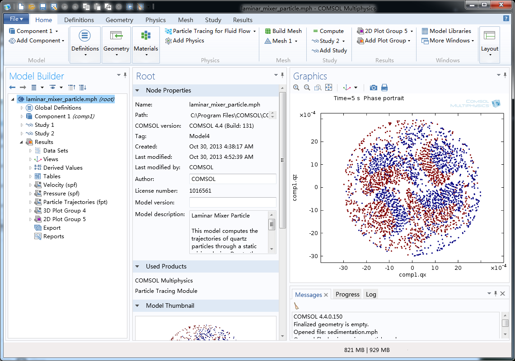The image size is (515, 361).
Task: Pin the Graphics window
Action: click(506, 75)
